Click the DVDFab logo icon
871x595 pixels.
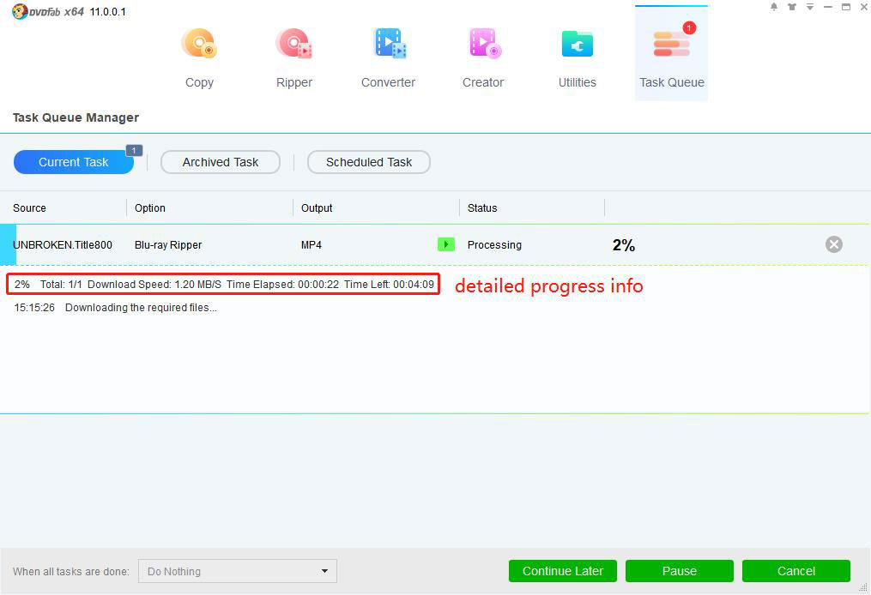click(20, 12)
